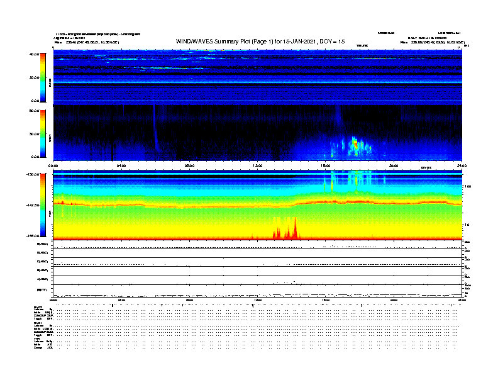Screen dimensions: 498x385
Task: Click the TNR status block label at bottom
Action: [36, 338]
